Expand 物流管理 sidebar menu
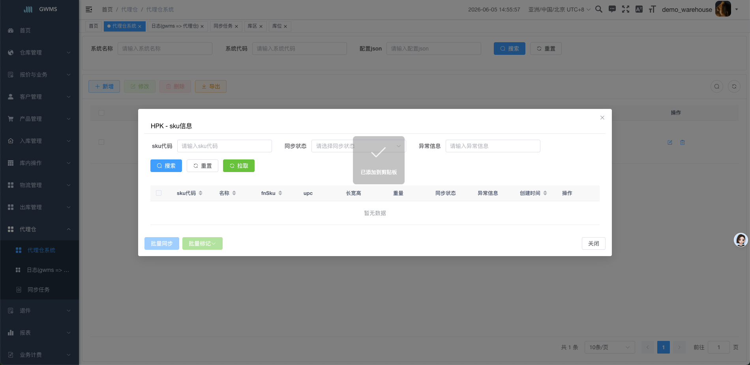Viewport: 750px width, 365px height. tap(39, 185)
